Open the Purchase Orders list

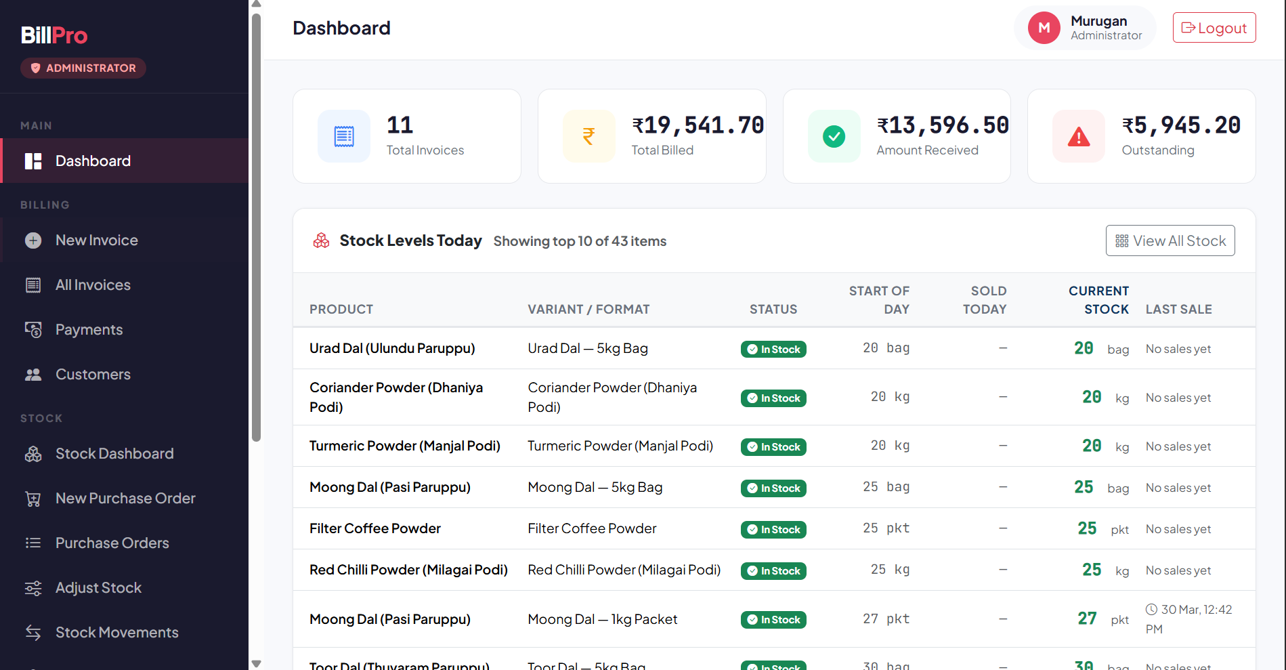(125, 543)
